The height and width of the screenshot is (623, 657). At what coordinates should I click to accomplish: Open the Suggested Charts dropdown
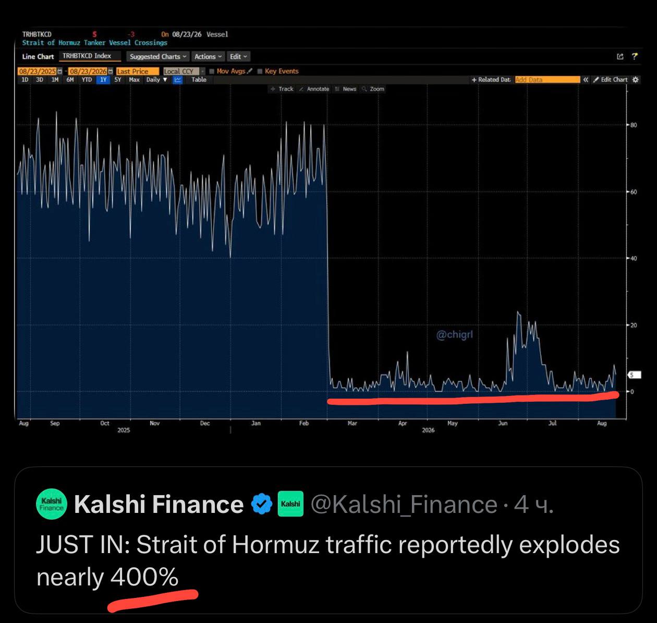tap(158, 56)
